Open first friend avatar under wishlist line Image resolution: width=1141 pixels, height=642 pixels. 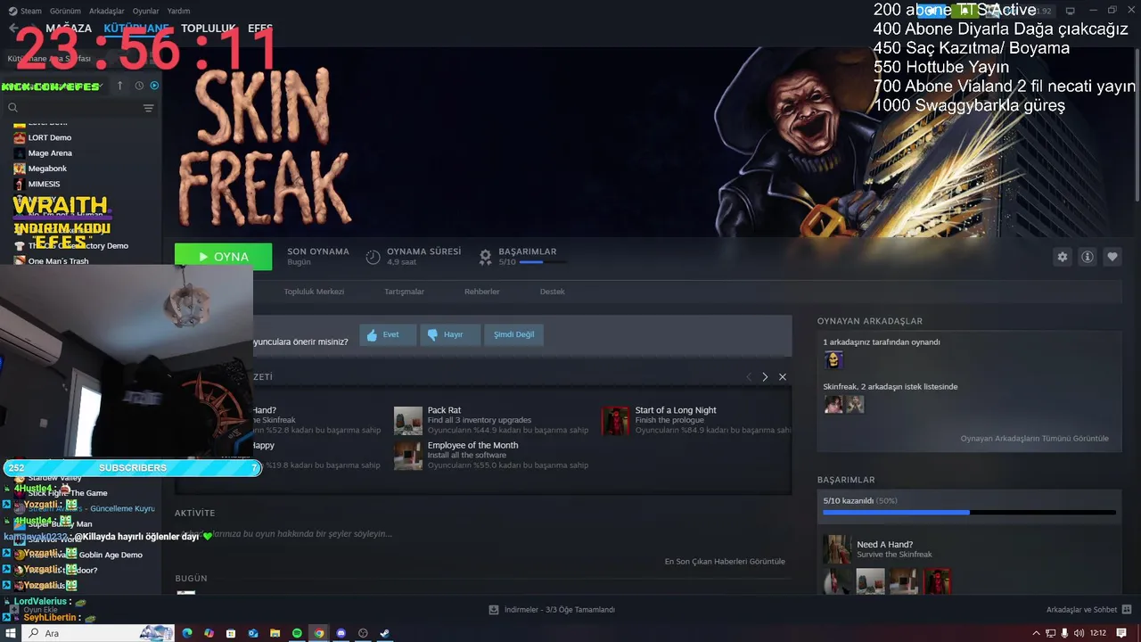point(833,404)
